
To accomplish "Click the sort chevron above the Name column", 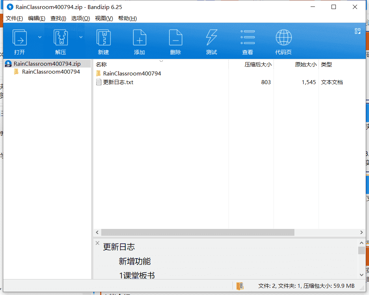I will coord(161,61).
